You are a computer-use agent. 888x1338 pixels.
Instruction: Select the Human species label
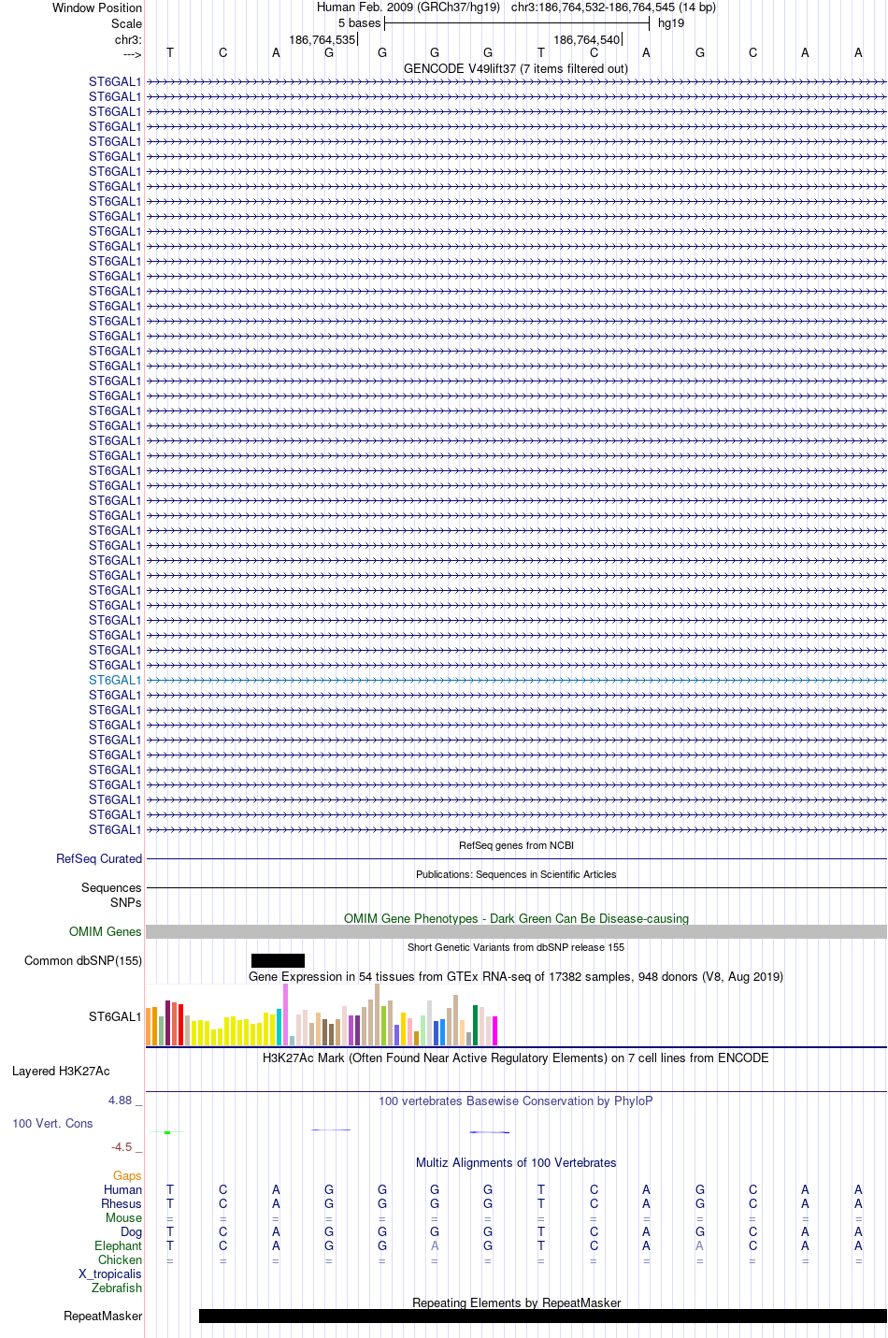tap(122, 1189)
